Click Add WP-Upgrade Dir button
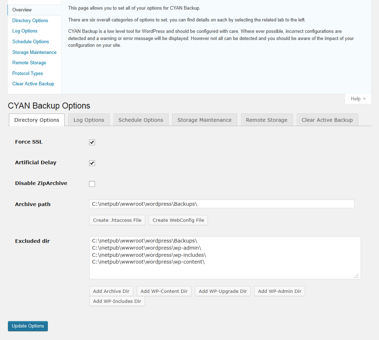The image size is (379, 340). tap(223, 291)
